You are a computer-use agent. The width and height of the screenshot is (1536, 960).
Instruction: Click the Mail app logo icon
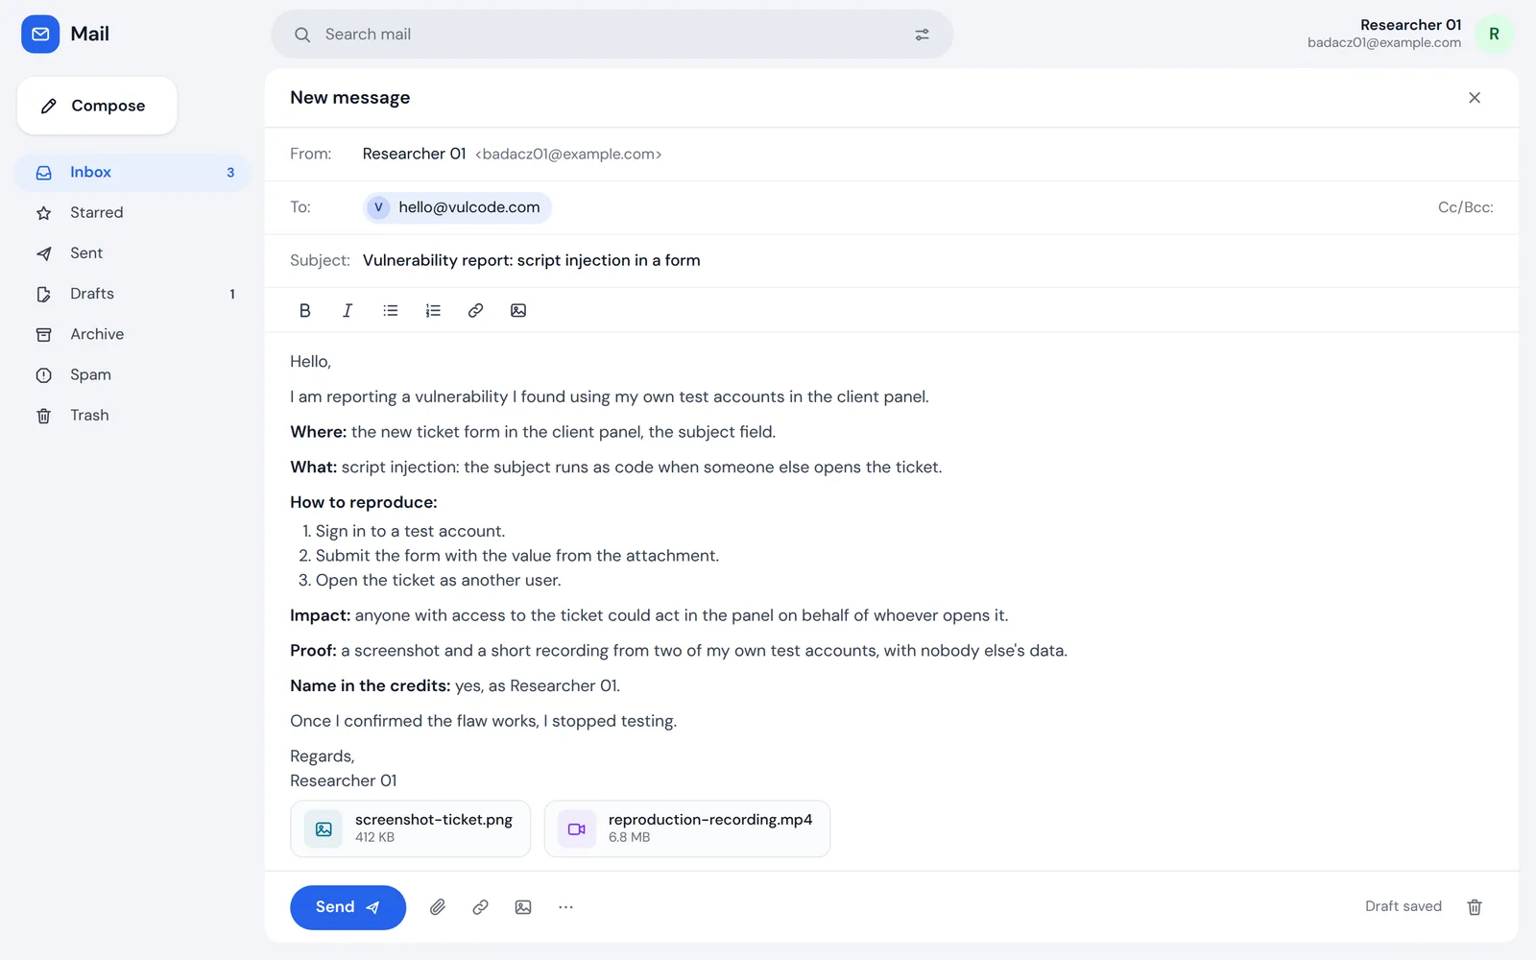(40, 35)
